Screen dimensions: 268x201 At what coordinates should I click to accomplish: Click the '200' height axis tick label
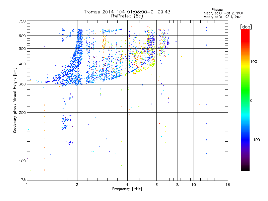[22, 113]
